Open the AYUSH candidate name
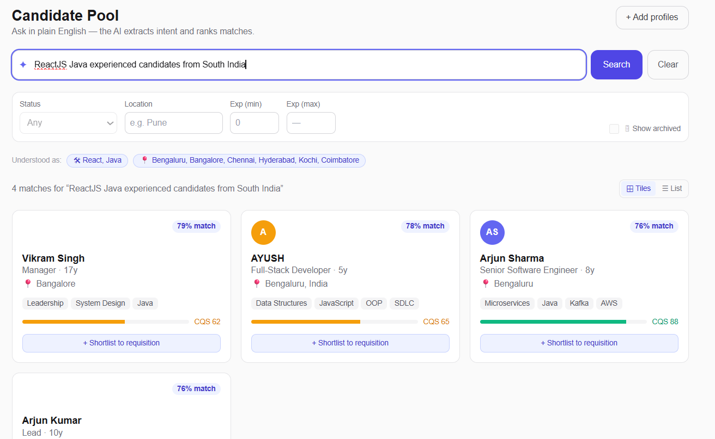This screenshot has height=439, width=715. tap(268, 258)
